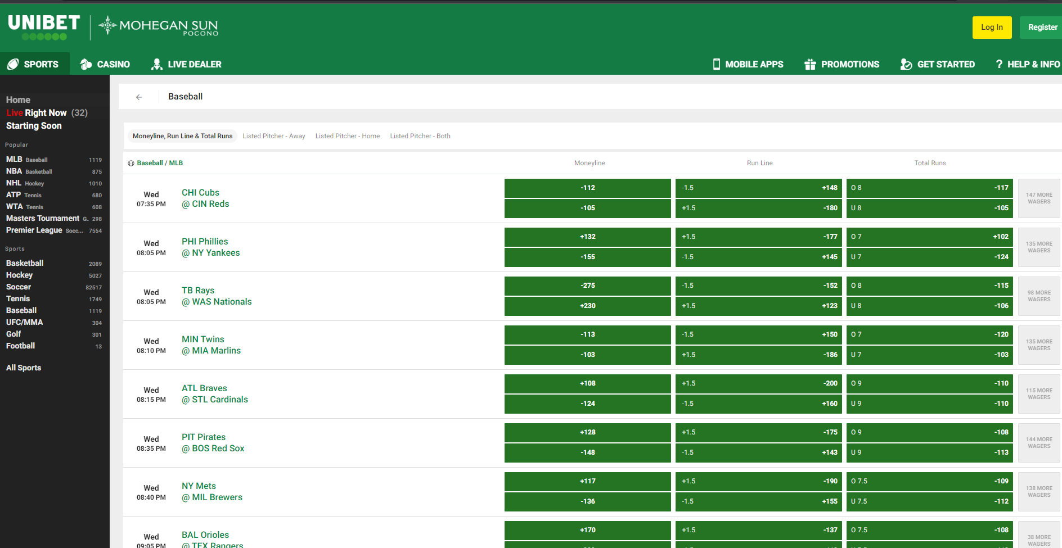1062x548 pixels.
Task: Open NBA Basketball in Popular list
Action: coord(54,171)
